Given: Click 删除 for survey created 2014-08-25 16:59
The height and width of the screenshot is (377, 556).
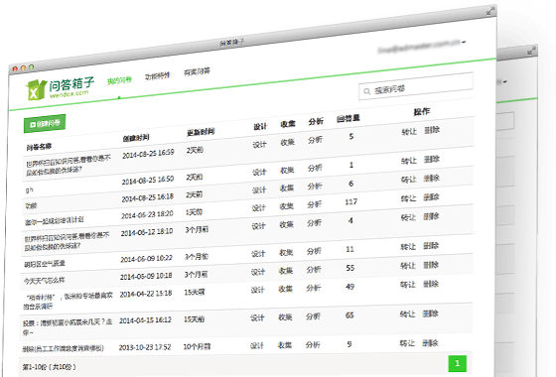Looking at the screenshot, I should point(432,130).
